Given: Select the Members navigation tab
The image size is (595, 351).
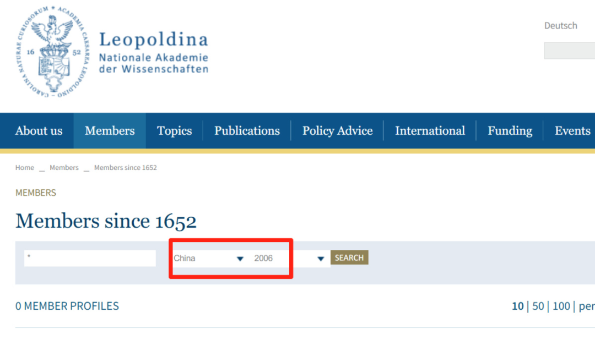Looking at the screenshot, I should pos(110,131).
